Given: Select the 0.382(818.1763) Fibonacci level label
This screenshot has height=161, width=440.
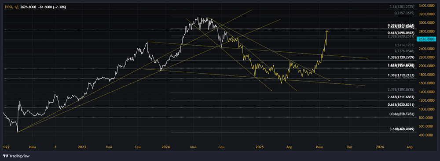Looking at the screenshot, I should point(402,114).
